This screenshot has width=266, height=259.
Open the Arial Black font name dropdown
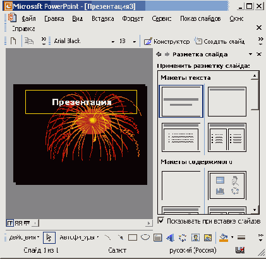tap(113, 42)
